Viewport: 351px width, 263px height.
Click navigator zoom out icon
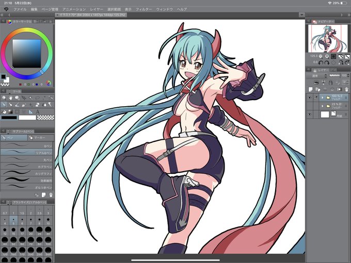321,56
